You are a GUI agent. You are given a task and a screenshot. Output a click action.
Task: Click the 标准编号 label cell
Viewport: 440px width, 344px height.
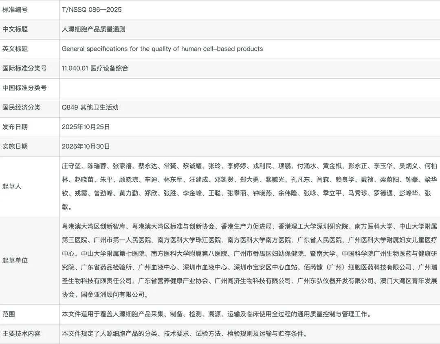tap(15, 10)
